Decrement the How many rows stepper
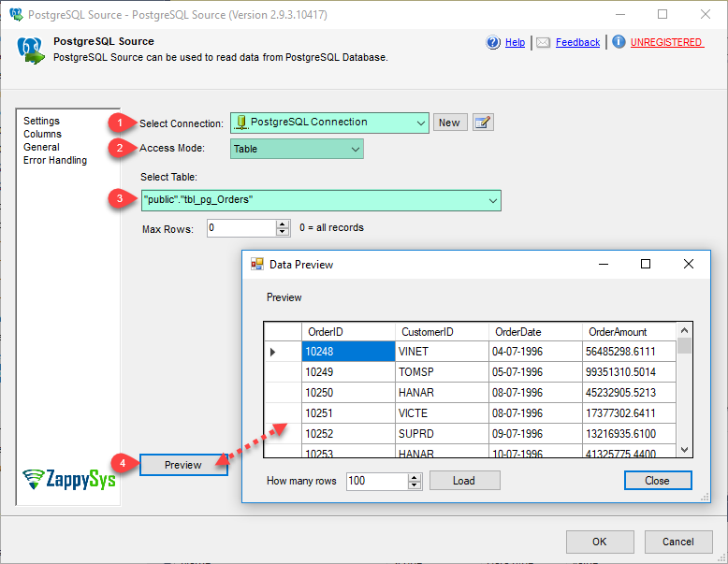The height and width of the screenshot is (564, 728). pyautogui.click(x=415, y=485)
